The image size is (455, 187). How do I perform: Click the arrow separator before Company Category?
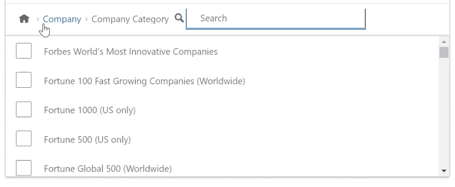pos(87,19)
